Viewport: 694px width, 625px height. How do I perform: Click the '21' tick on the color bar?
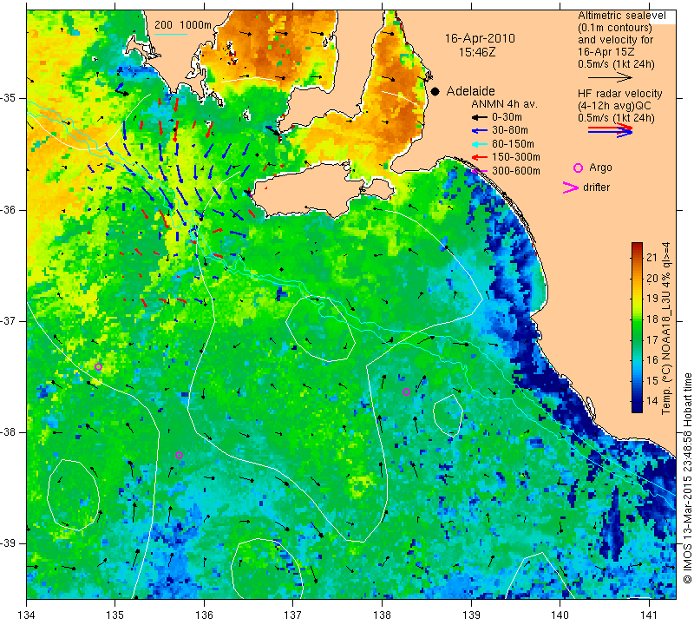pos(652,258)
